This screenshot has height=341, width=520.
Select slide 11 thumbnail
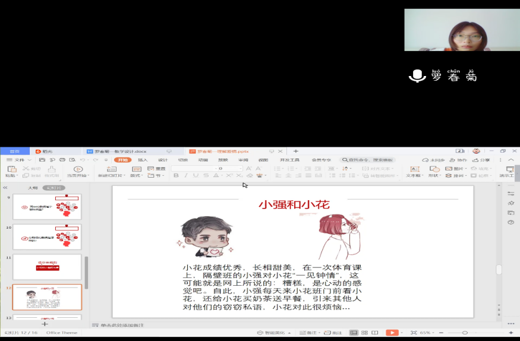point(47,267)
